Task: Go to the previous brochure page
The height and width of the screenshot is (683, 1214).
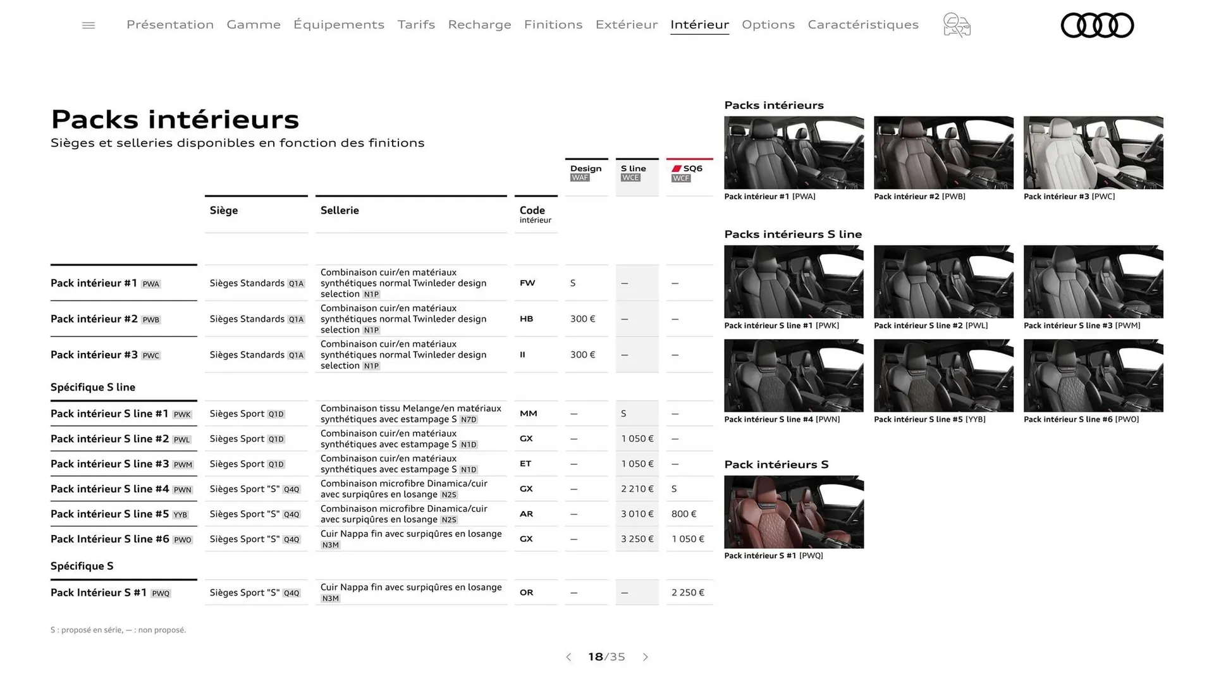Action: point(568,657)
